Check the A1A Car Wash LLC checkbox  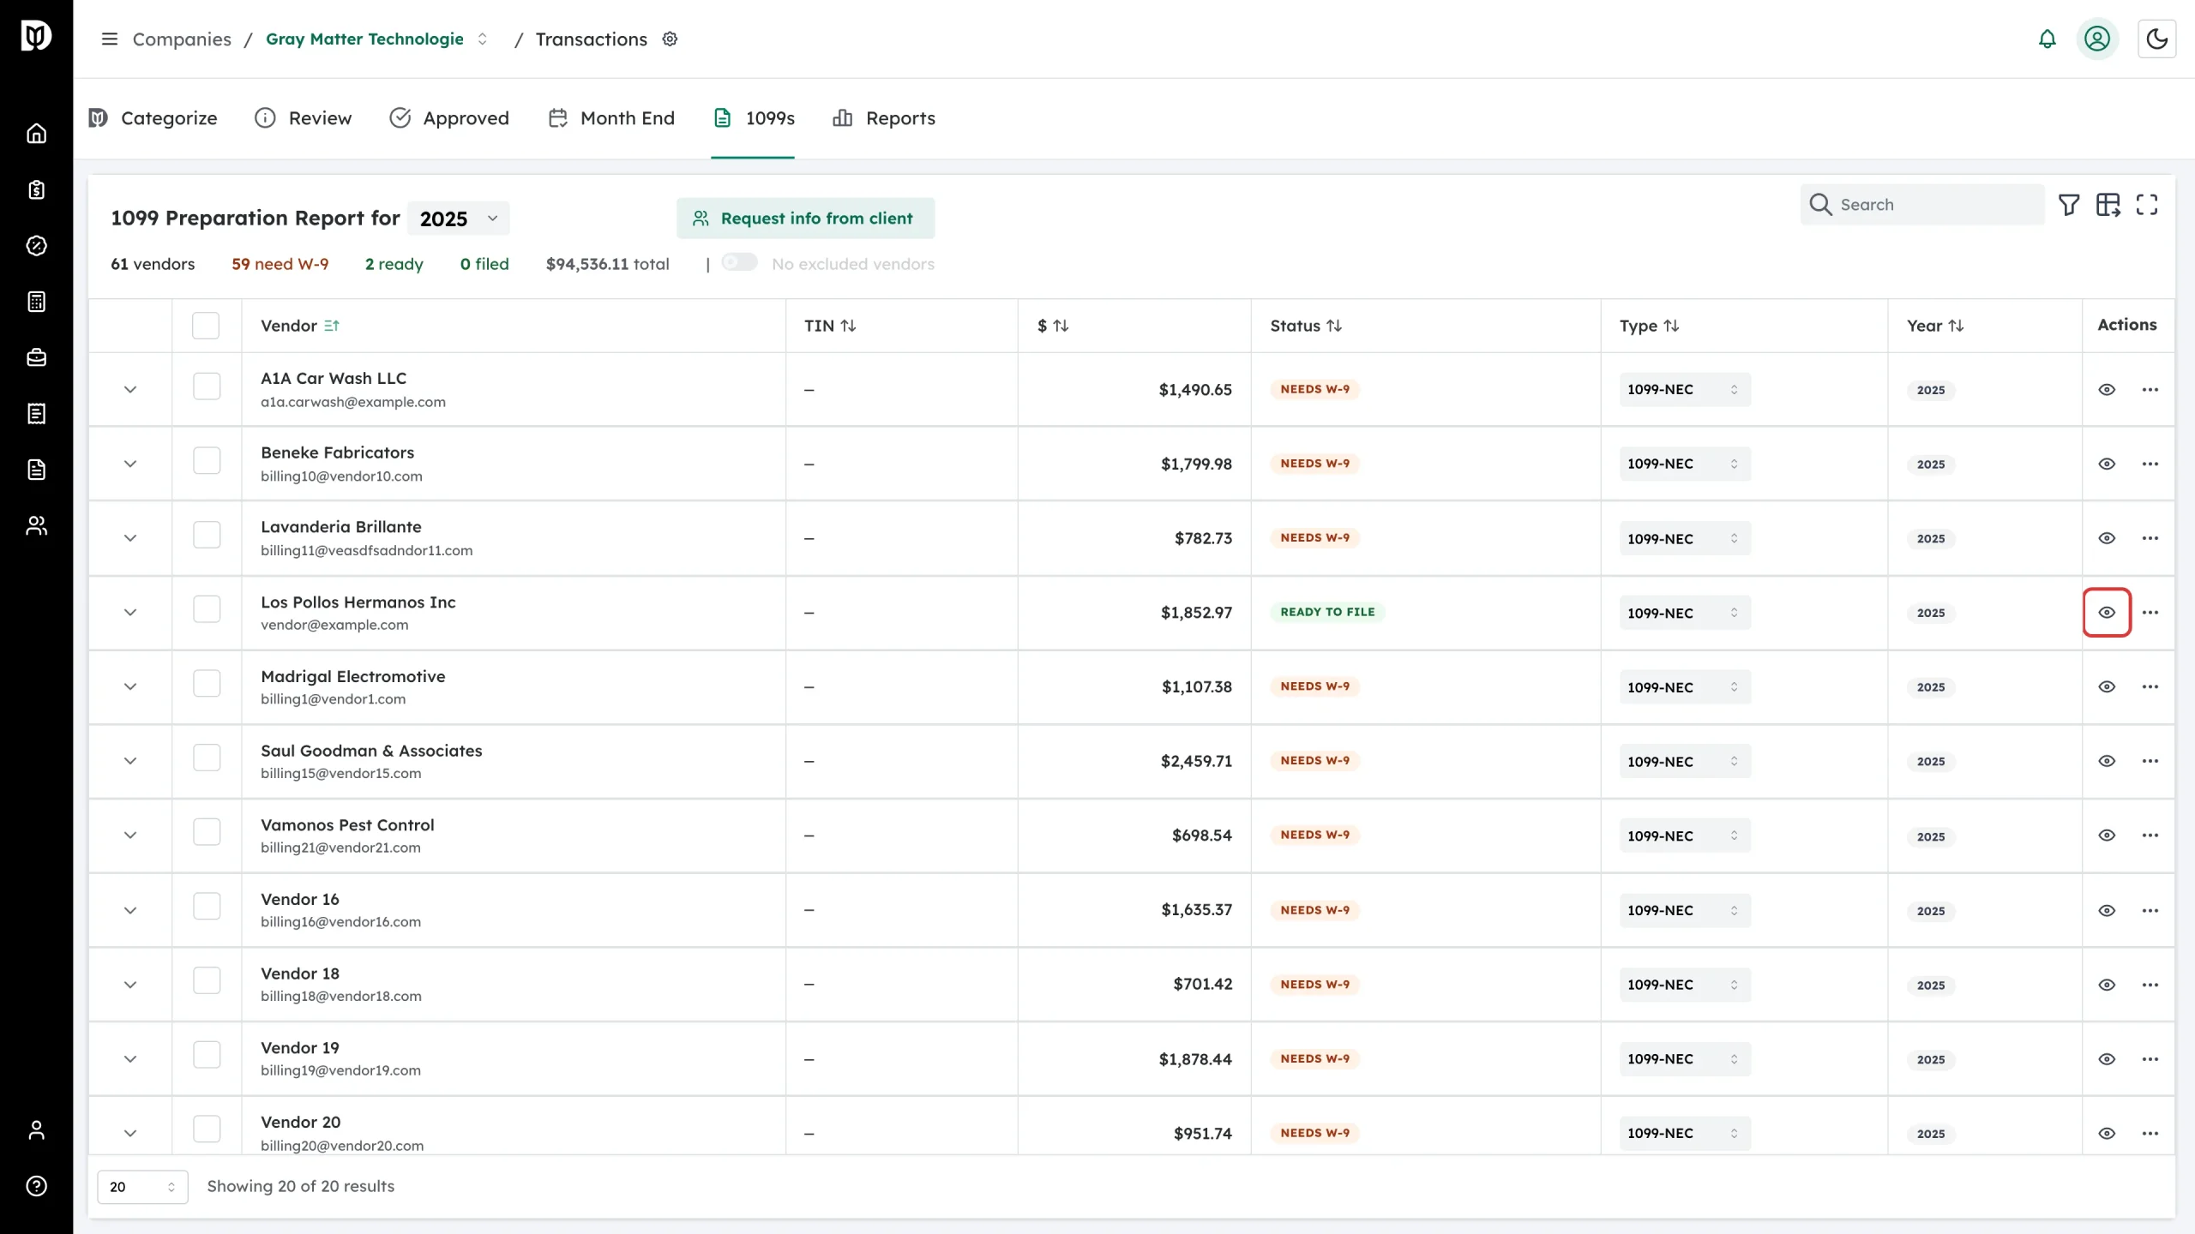click(x=207, y=386)
